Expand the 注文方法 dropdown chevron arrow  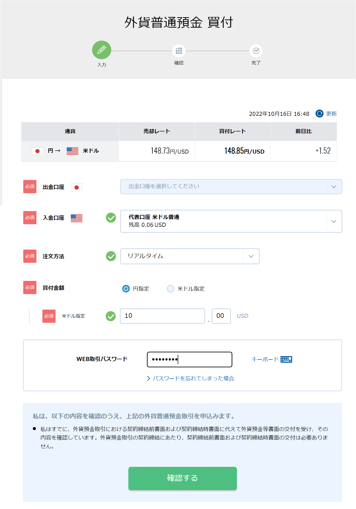[251, 256]
